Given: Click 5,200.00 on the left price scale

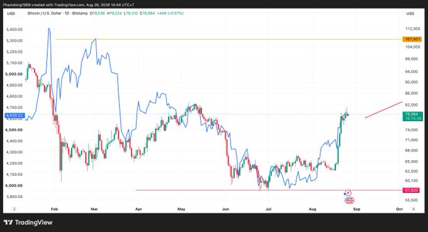Looking at the screenshot, I should click(x=14, y=52).
